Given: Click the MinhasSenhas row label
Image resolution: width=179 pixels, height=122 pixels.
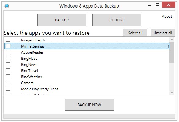Looking at the screenshot, I should [x=33, y=46].
